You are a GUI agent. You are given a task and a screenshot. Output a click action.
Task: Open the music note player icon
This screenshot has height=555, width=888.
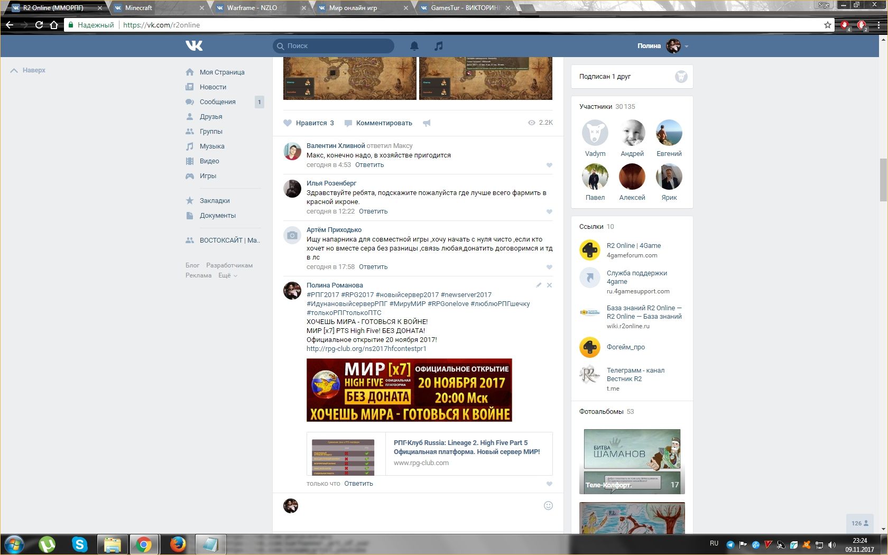tap(438, 46)
